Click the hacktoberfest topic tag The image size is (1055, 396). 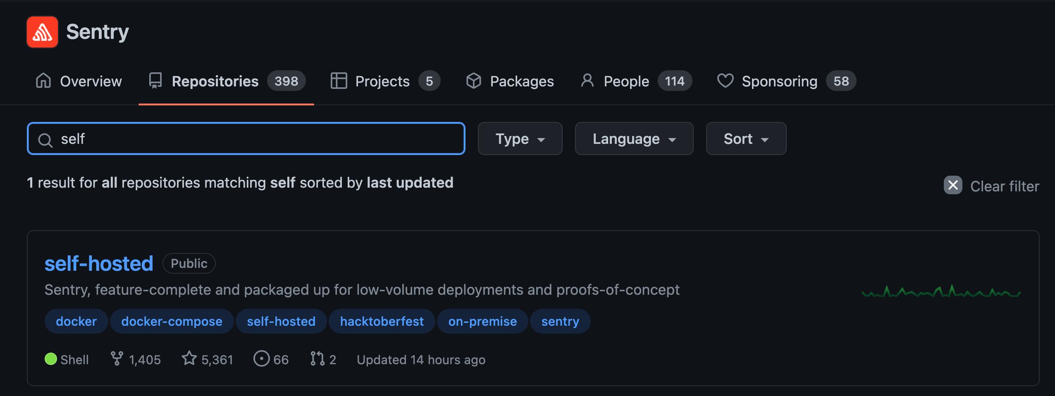click(382, 321)
